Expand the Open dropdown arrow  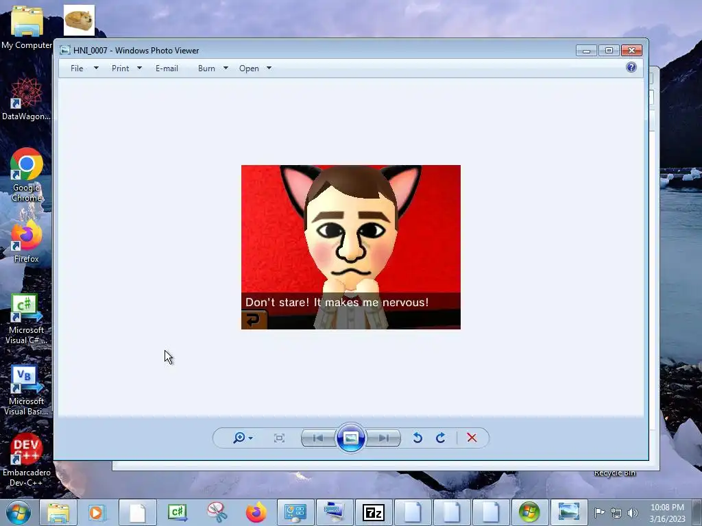click(269, 68)
